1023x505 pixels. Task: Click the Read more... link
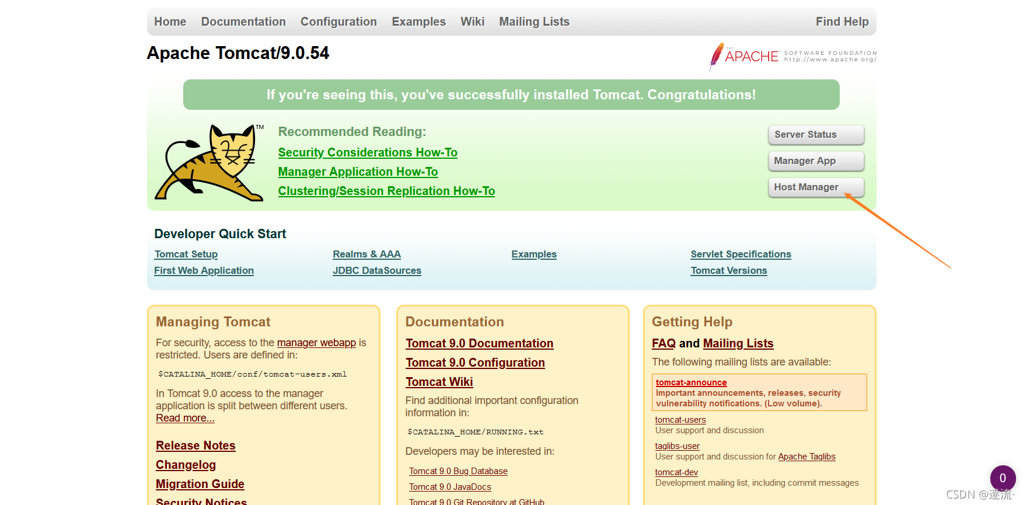(185, 418)
